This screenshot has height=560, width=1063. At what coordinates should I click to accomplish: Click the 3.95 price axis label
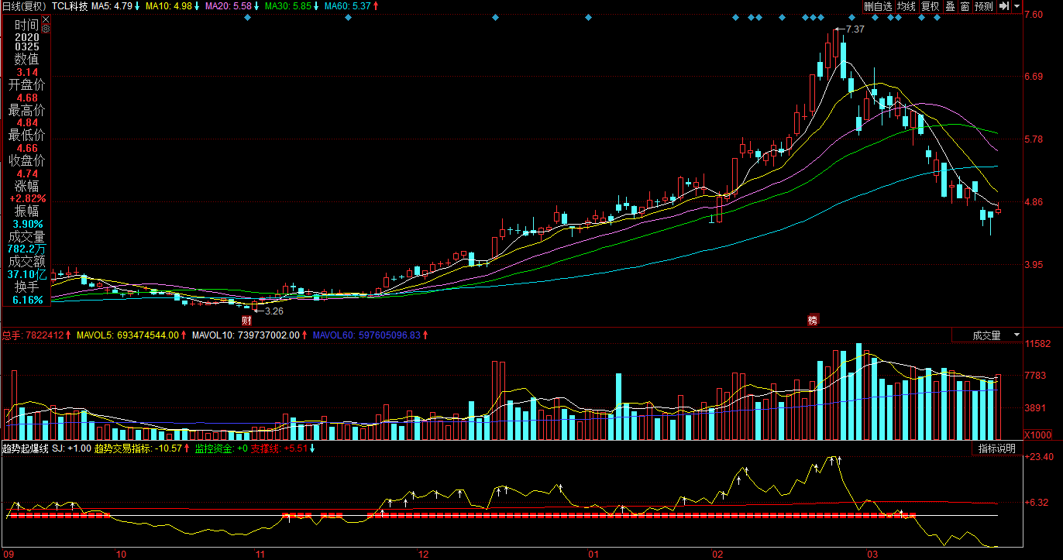pos(1034,265)
